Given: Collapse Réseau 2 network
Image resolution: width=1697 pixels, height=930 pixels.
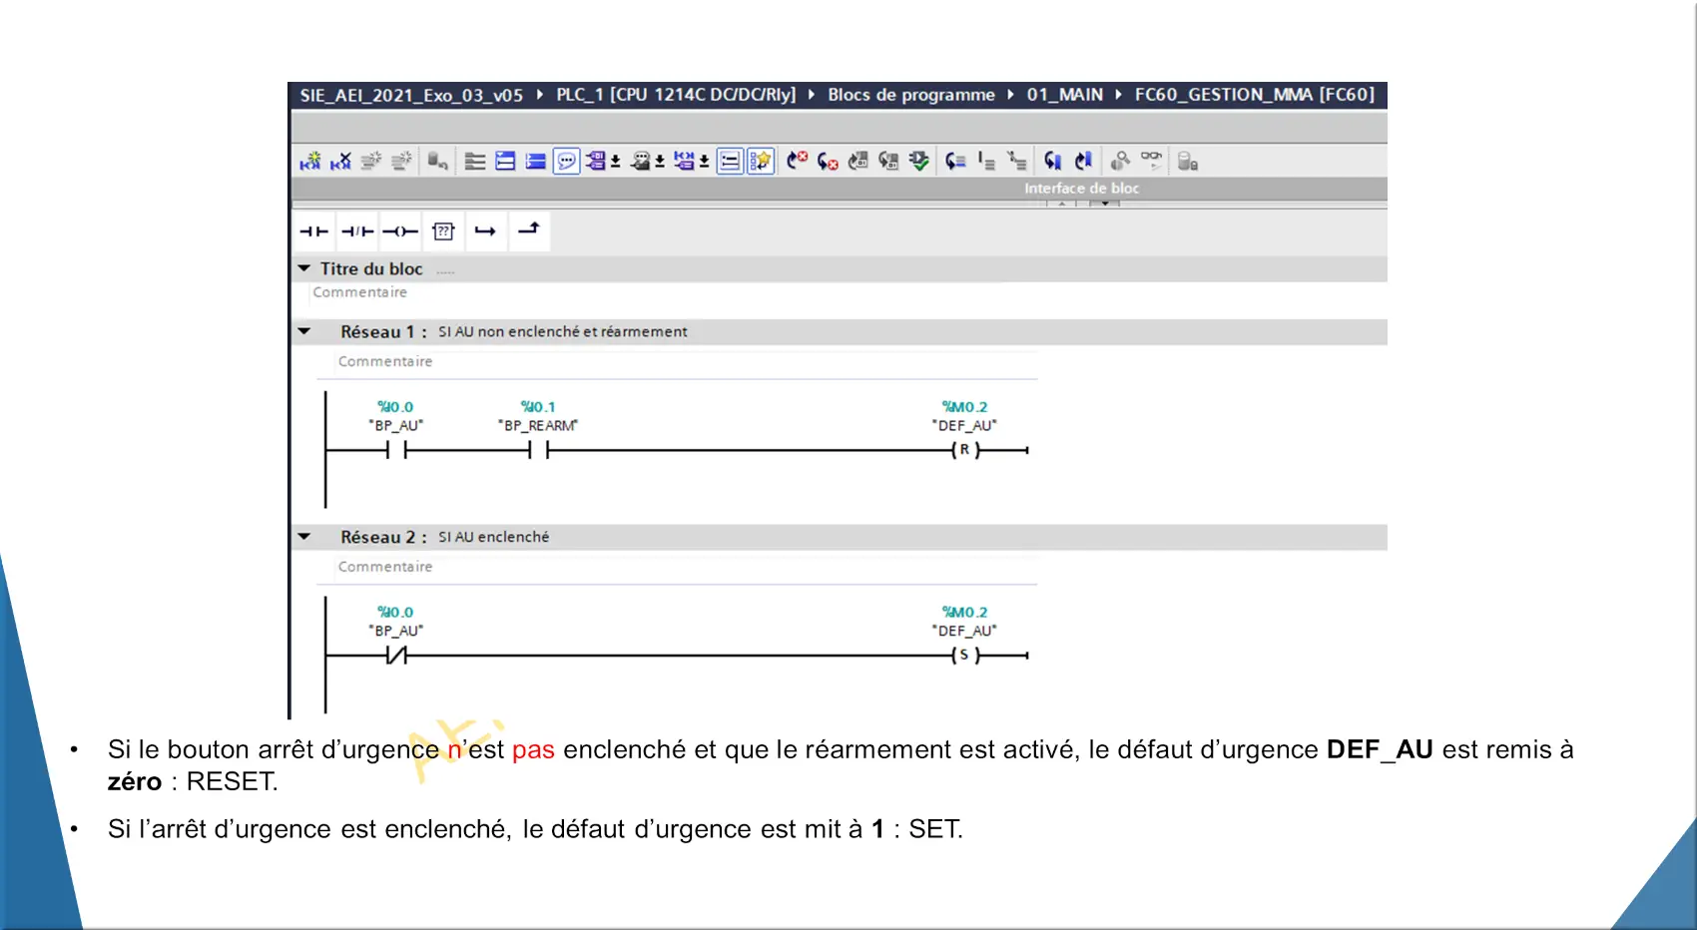Looking at the screenshot, I should 304,537.
